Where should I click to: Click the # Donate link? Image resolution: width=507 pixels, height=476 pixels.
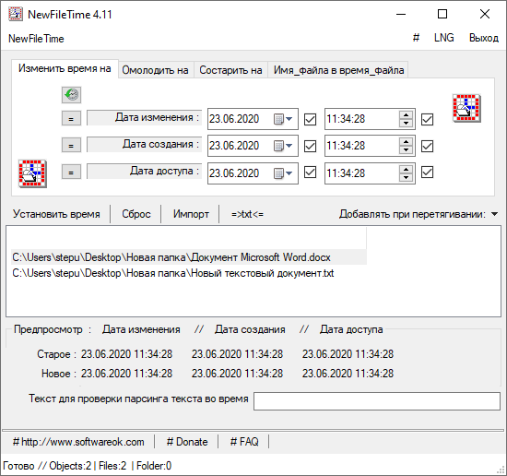(x=187, y=442)
